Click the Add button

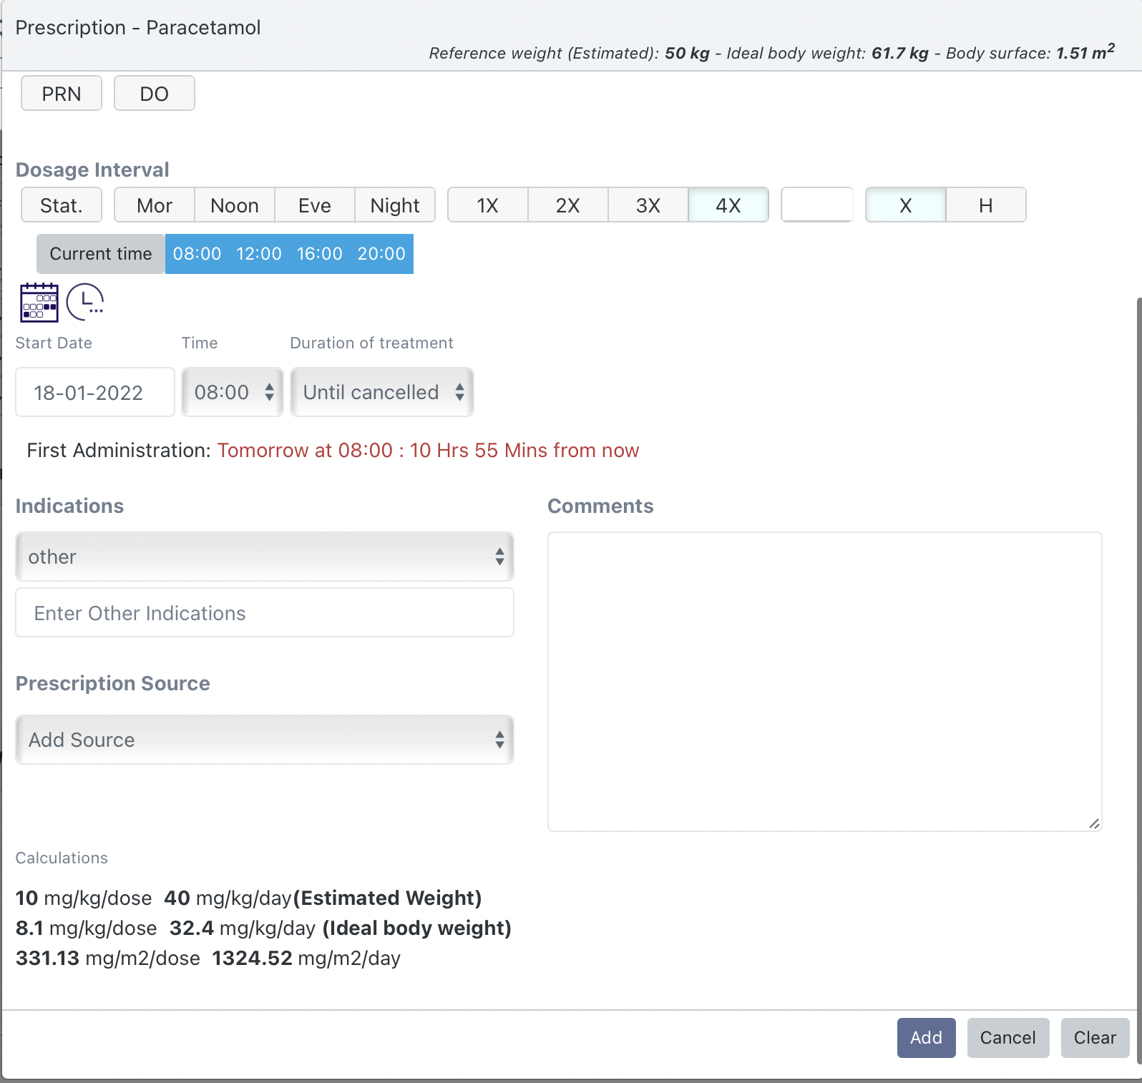[x=926, y=1037]
